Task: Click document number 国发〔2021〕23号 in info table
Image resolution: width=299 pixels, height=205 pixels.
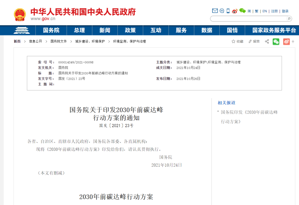Action: [72, 79]
